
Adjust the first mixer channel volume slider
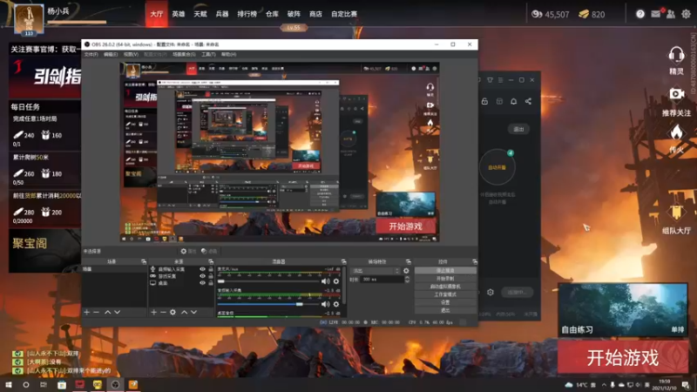point(268,281)
